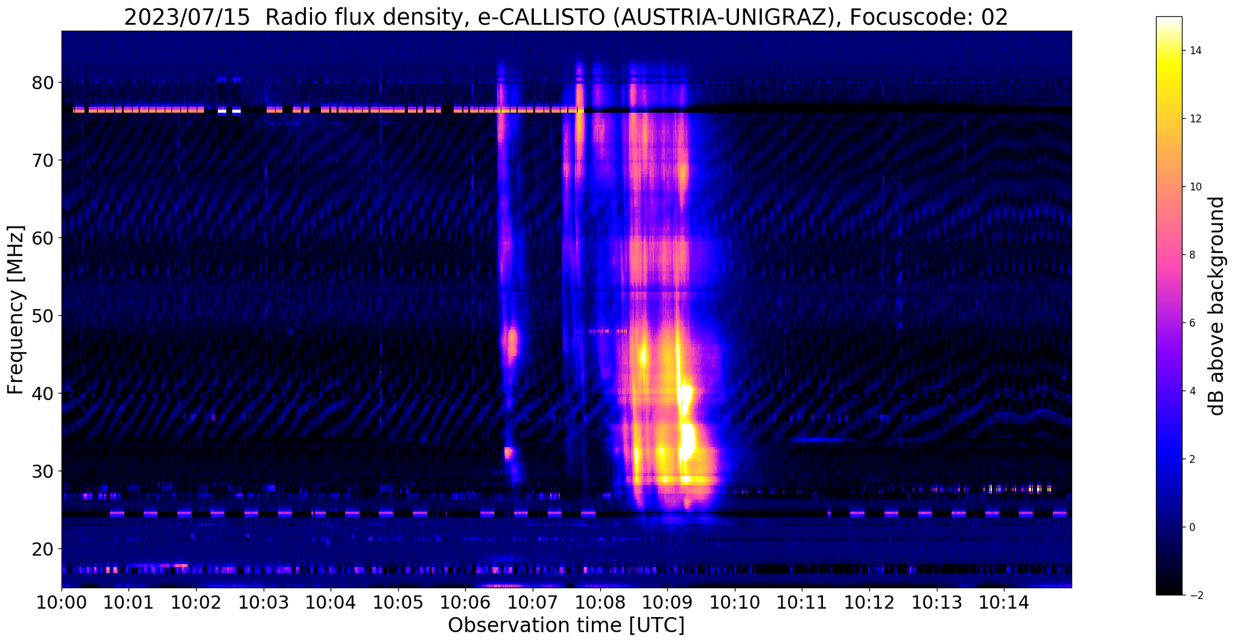
Task: Click the bright white burst near 10:09 at 35 MHz
Action: (x=687, y=440)
